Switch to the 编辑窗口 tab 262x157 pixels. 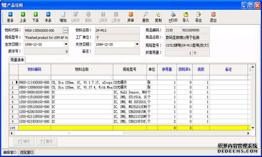pos(10,152)
